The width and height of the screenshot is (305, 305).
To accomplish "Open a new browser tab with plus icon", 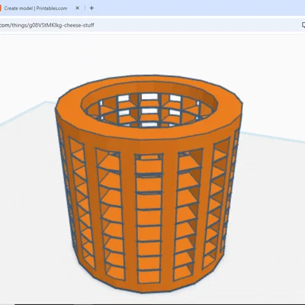I will (x=91, y=8).
